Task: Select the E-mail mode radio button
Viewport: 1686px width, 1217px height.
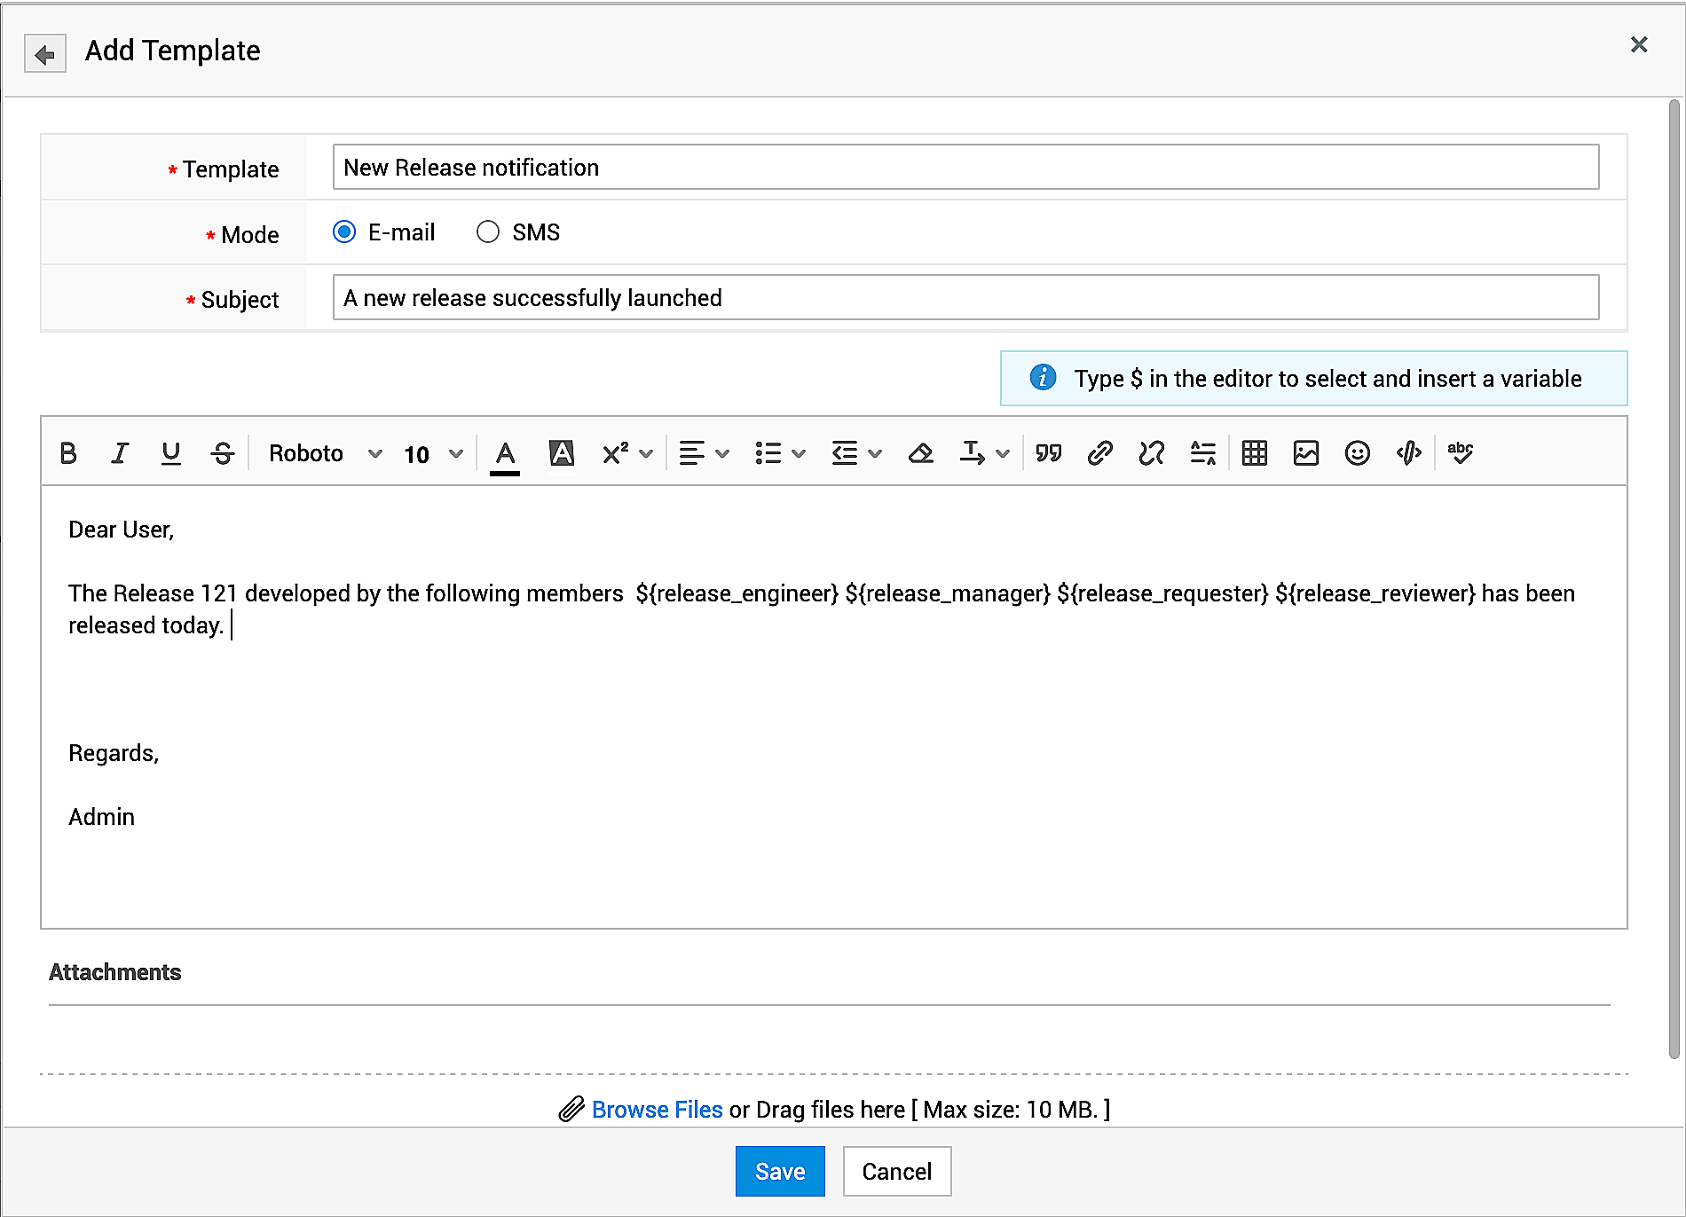Action: click(x=344, y=232)
